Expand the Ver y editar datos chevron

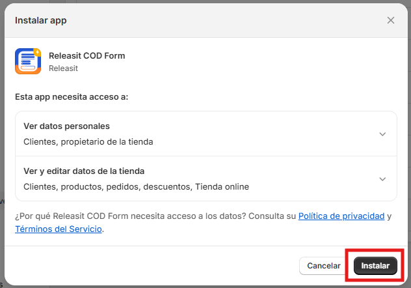382,179
